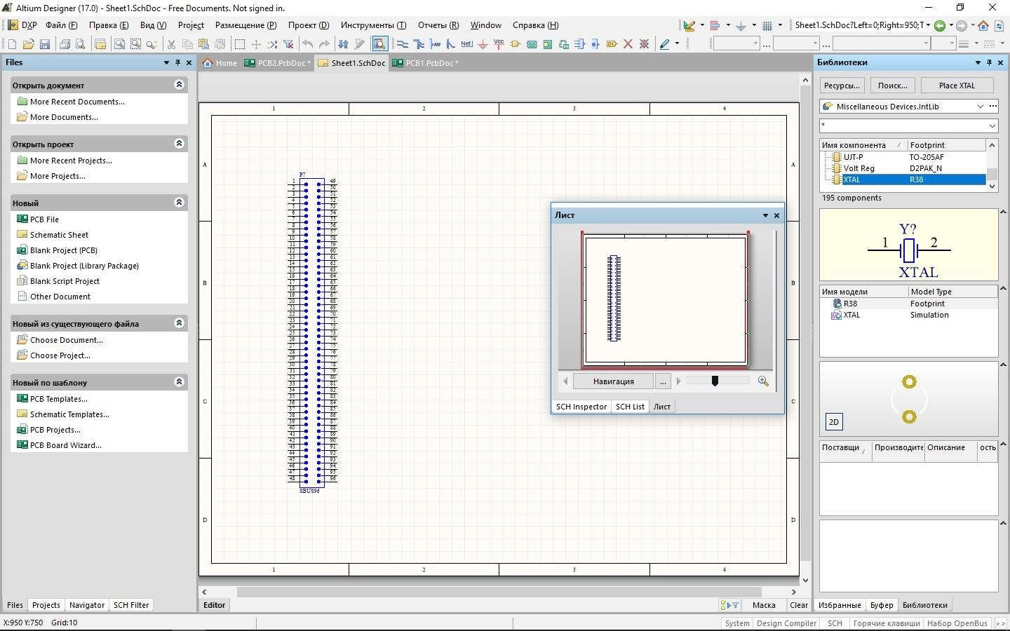Select PCB Board Wizard... link
1010x631 pixels.
(65, 445)
